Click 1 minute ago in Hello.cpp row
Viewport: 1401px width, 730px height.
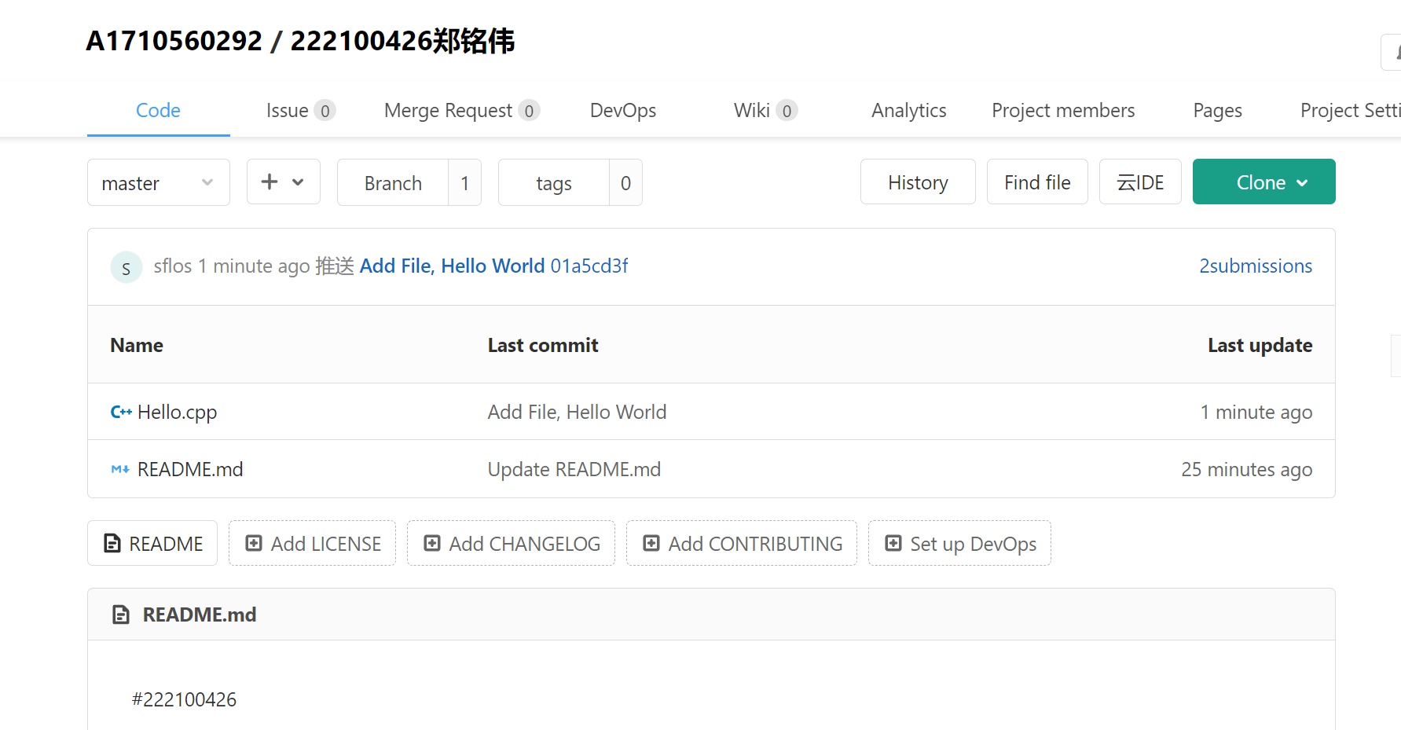coord(1256,412)
